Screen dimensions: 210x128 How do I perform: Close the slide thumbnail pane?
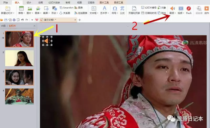tap(34, 26)
